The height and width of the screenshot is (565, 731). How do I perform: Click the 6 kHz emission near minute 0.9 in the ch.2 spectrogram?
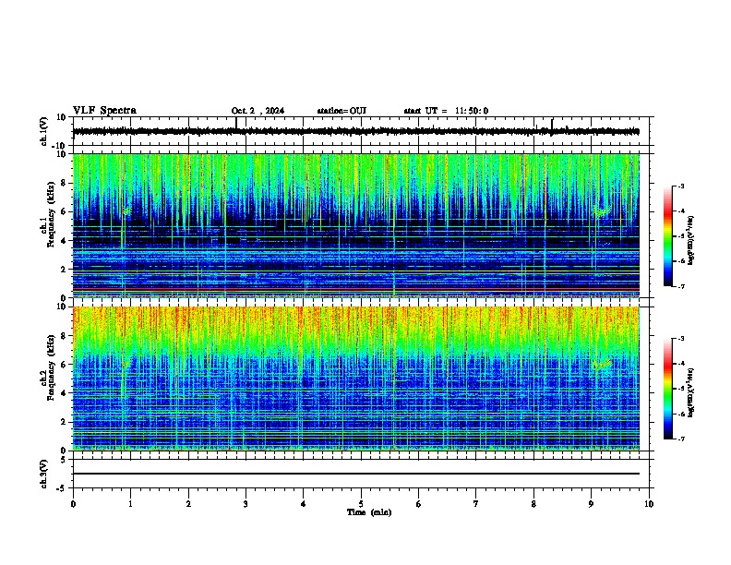[x=126, y=363]
